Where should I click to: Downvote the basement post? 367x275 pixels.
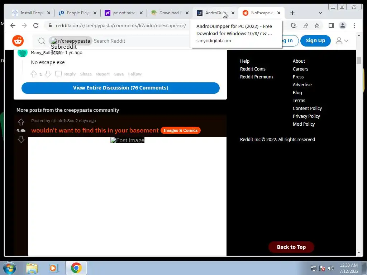(x=21, y=139)
